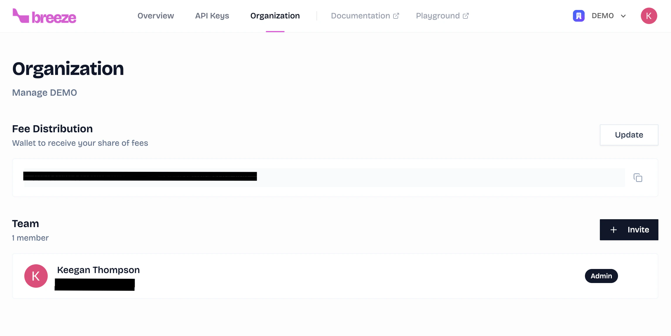The width and height of the screenshot is (671, 336).
Task: Click the plus icon on the Invite button
Action: 614,230
